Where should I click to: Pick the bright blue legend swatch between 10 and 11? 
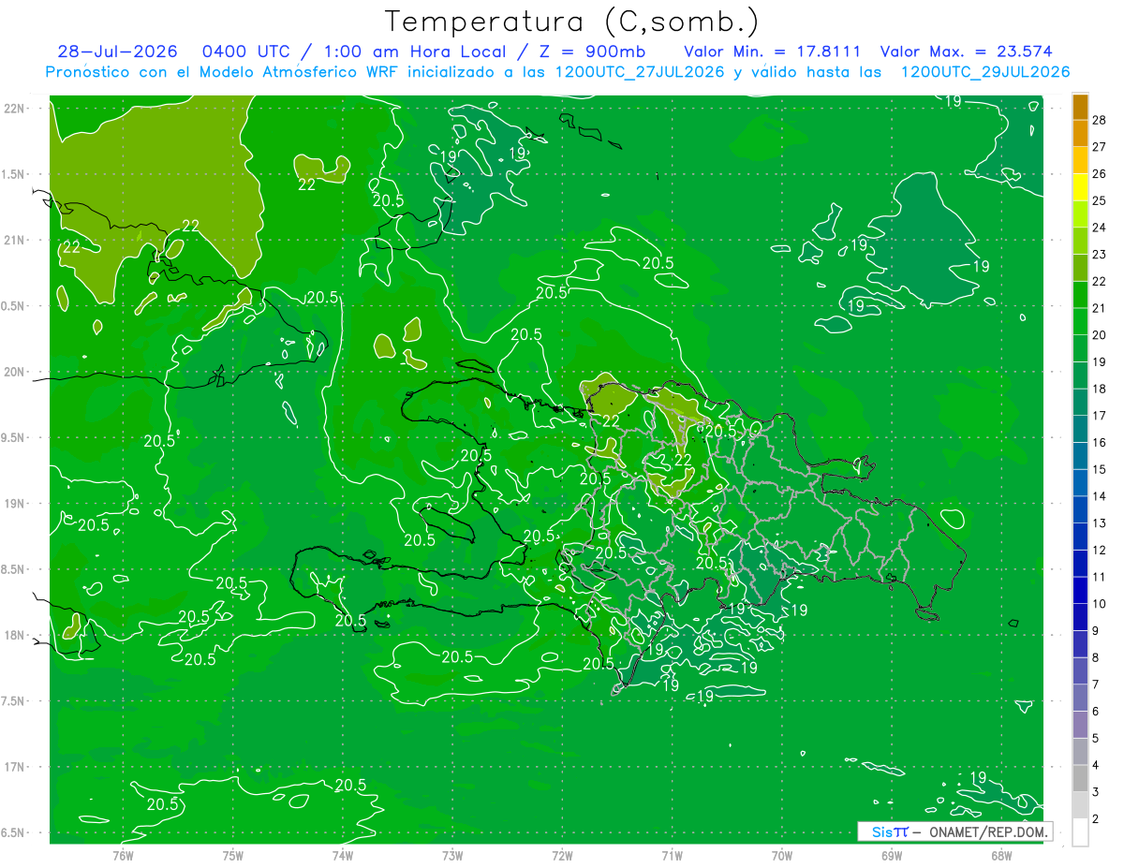(x=1080, y=590)
